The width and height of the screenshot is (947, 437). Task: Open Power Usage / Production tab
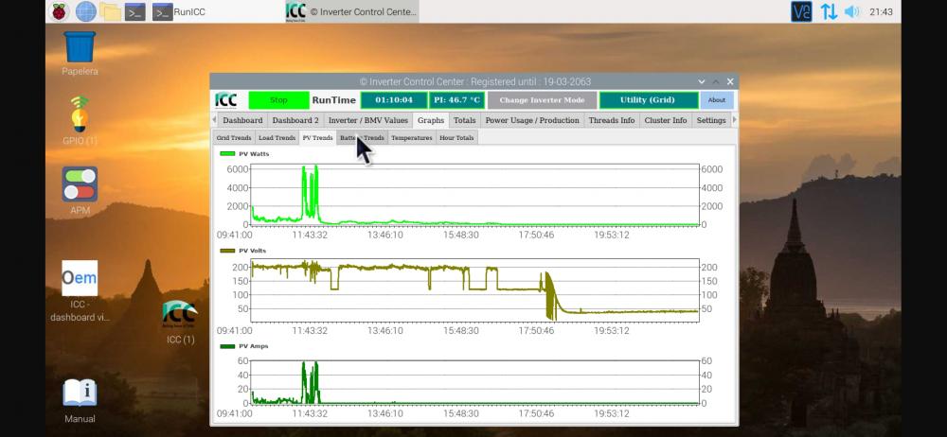pyautogui.click(x=532, y=120)
